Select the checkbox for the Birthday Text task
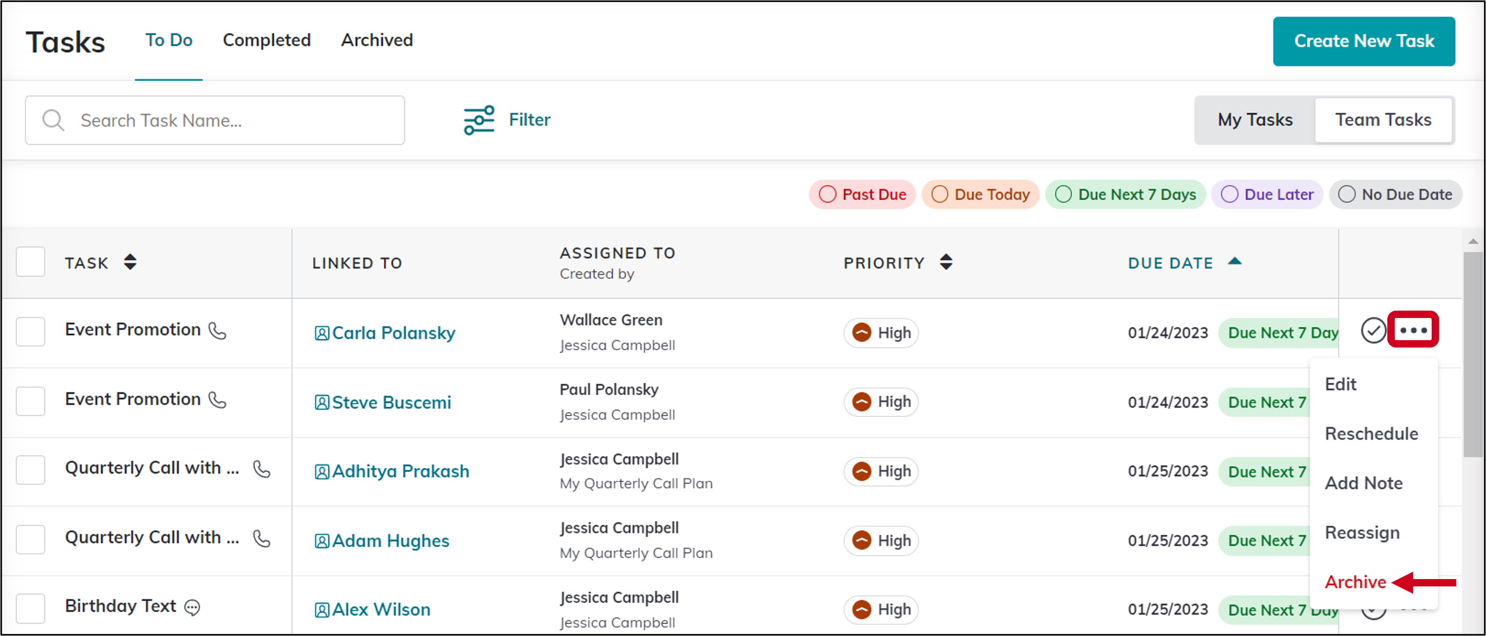Viewport: 1486px width, 636px height. (x=30, y=608)
